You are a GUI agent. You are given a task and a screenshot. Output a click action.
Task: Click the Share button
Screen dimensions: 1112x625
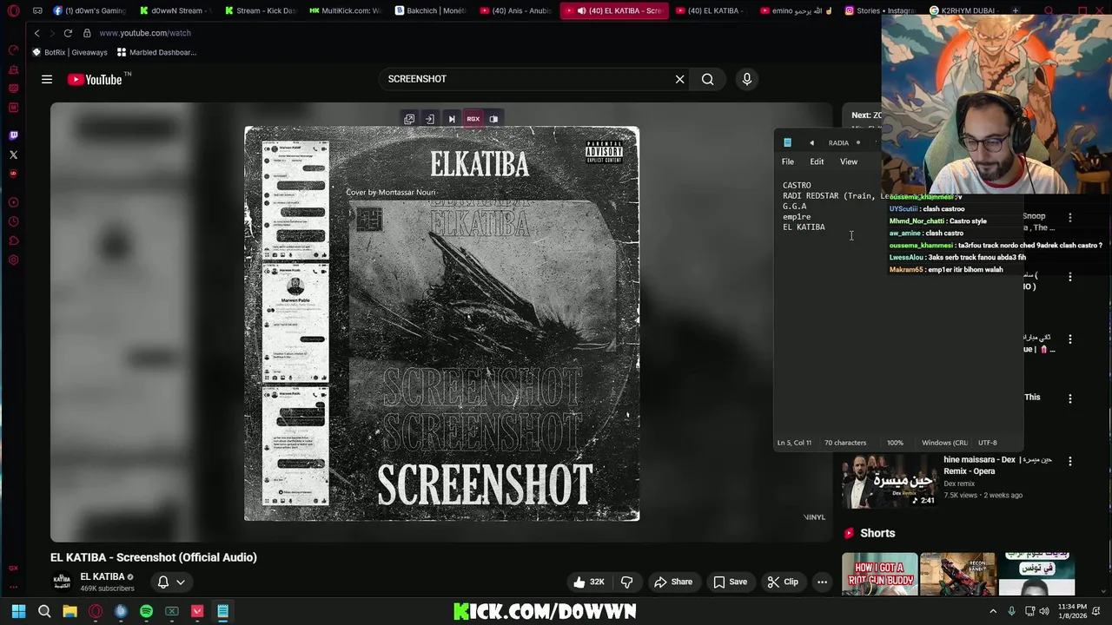point(673,582)
